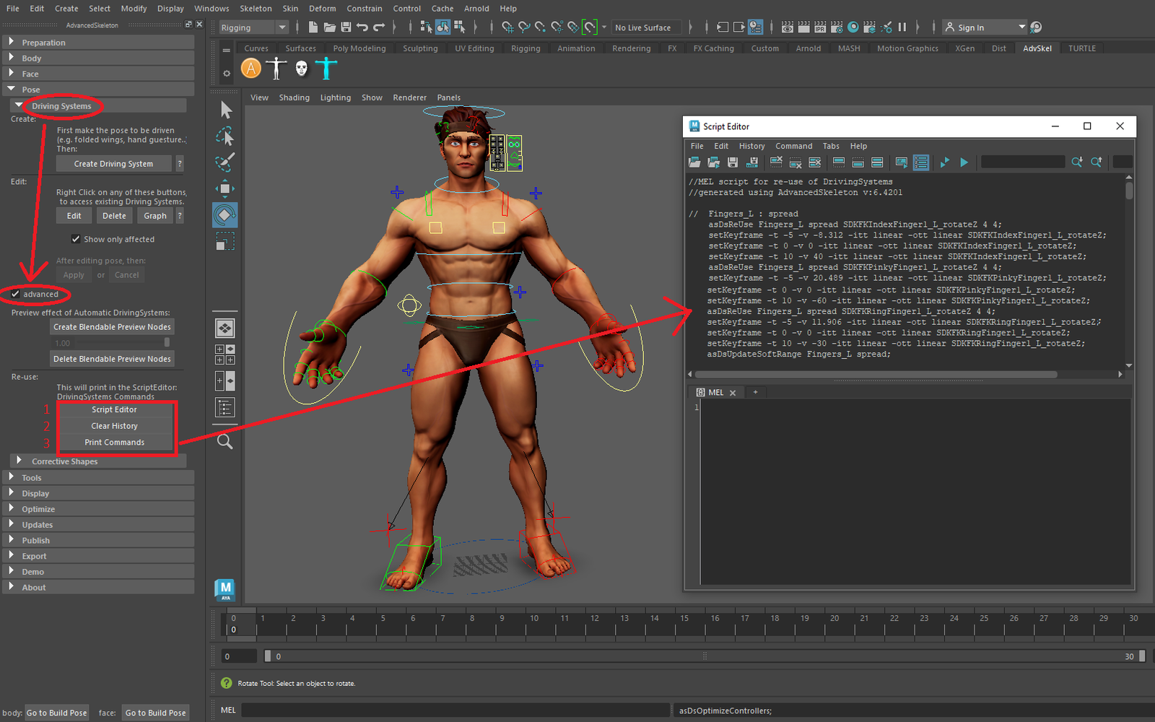Collapse the Pose section

coord(98,90)
